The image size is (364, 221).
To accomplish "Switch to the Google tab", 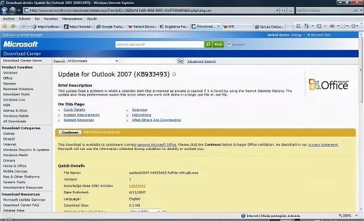I will (111, 27).
